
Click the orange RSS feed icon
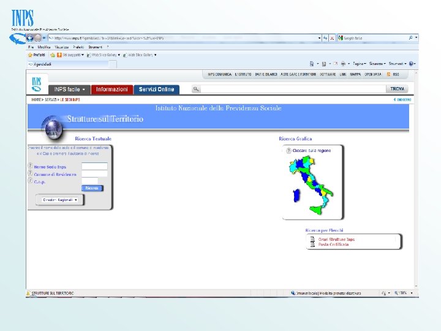tap(389, 74)
